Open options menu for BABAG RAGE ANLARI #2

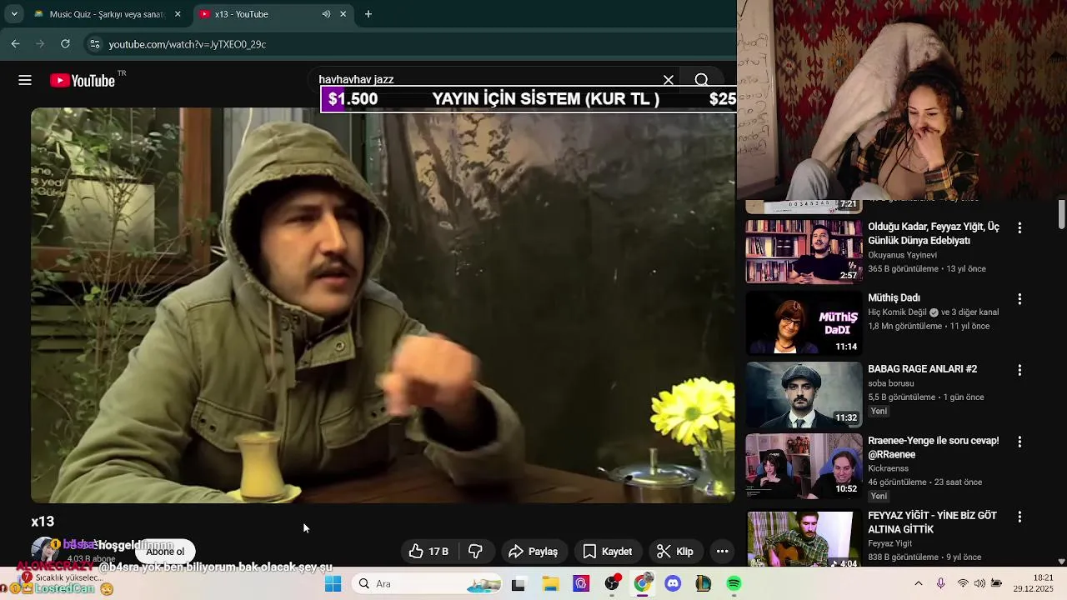(1019, 370)
